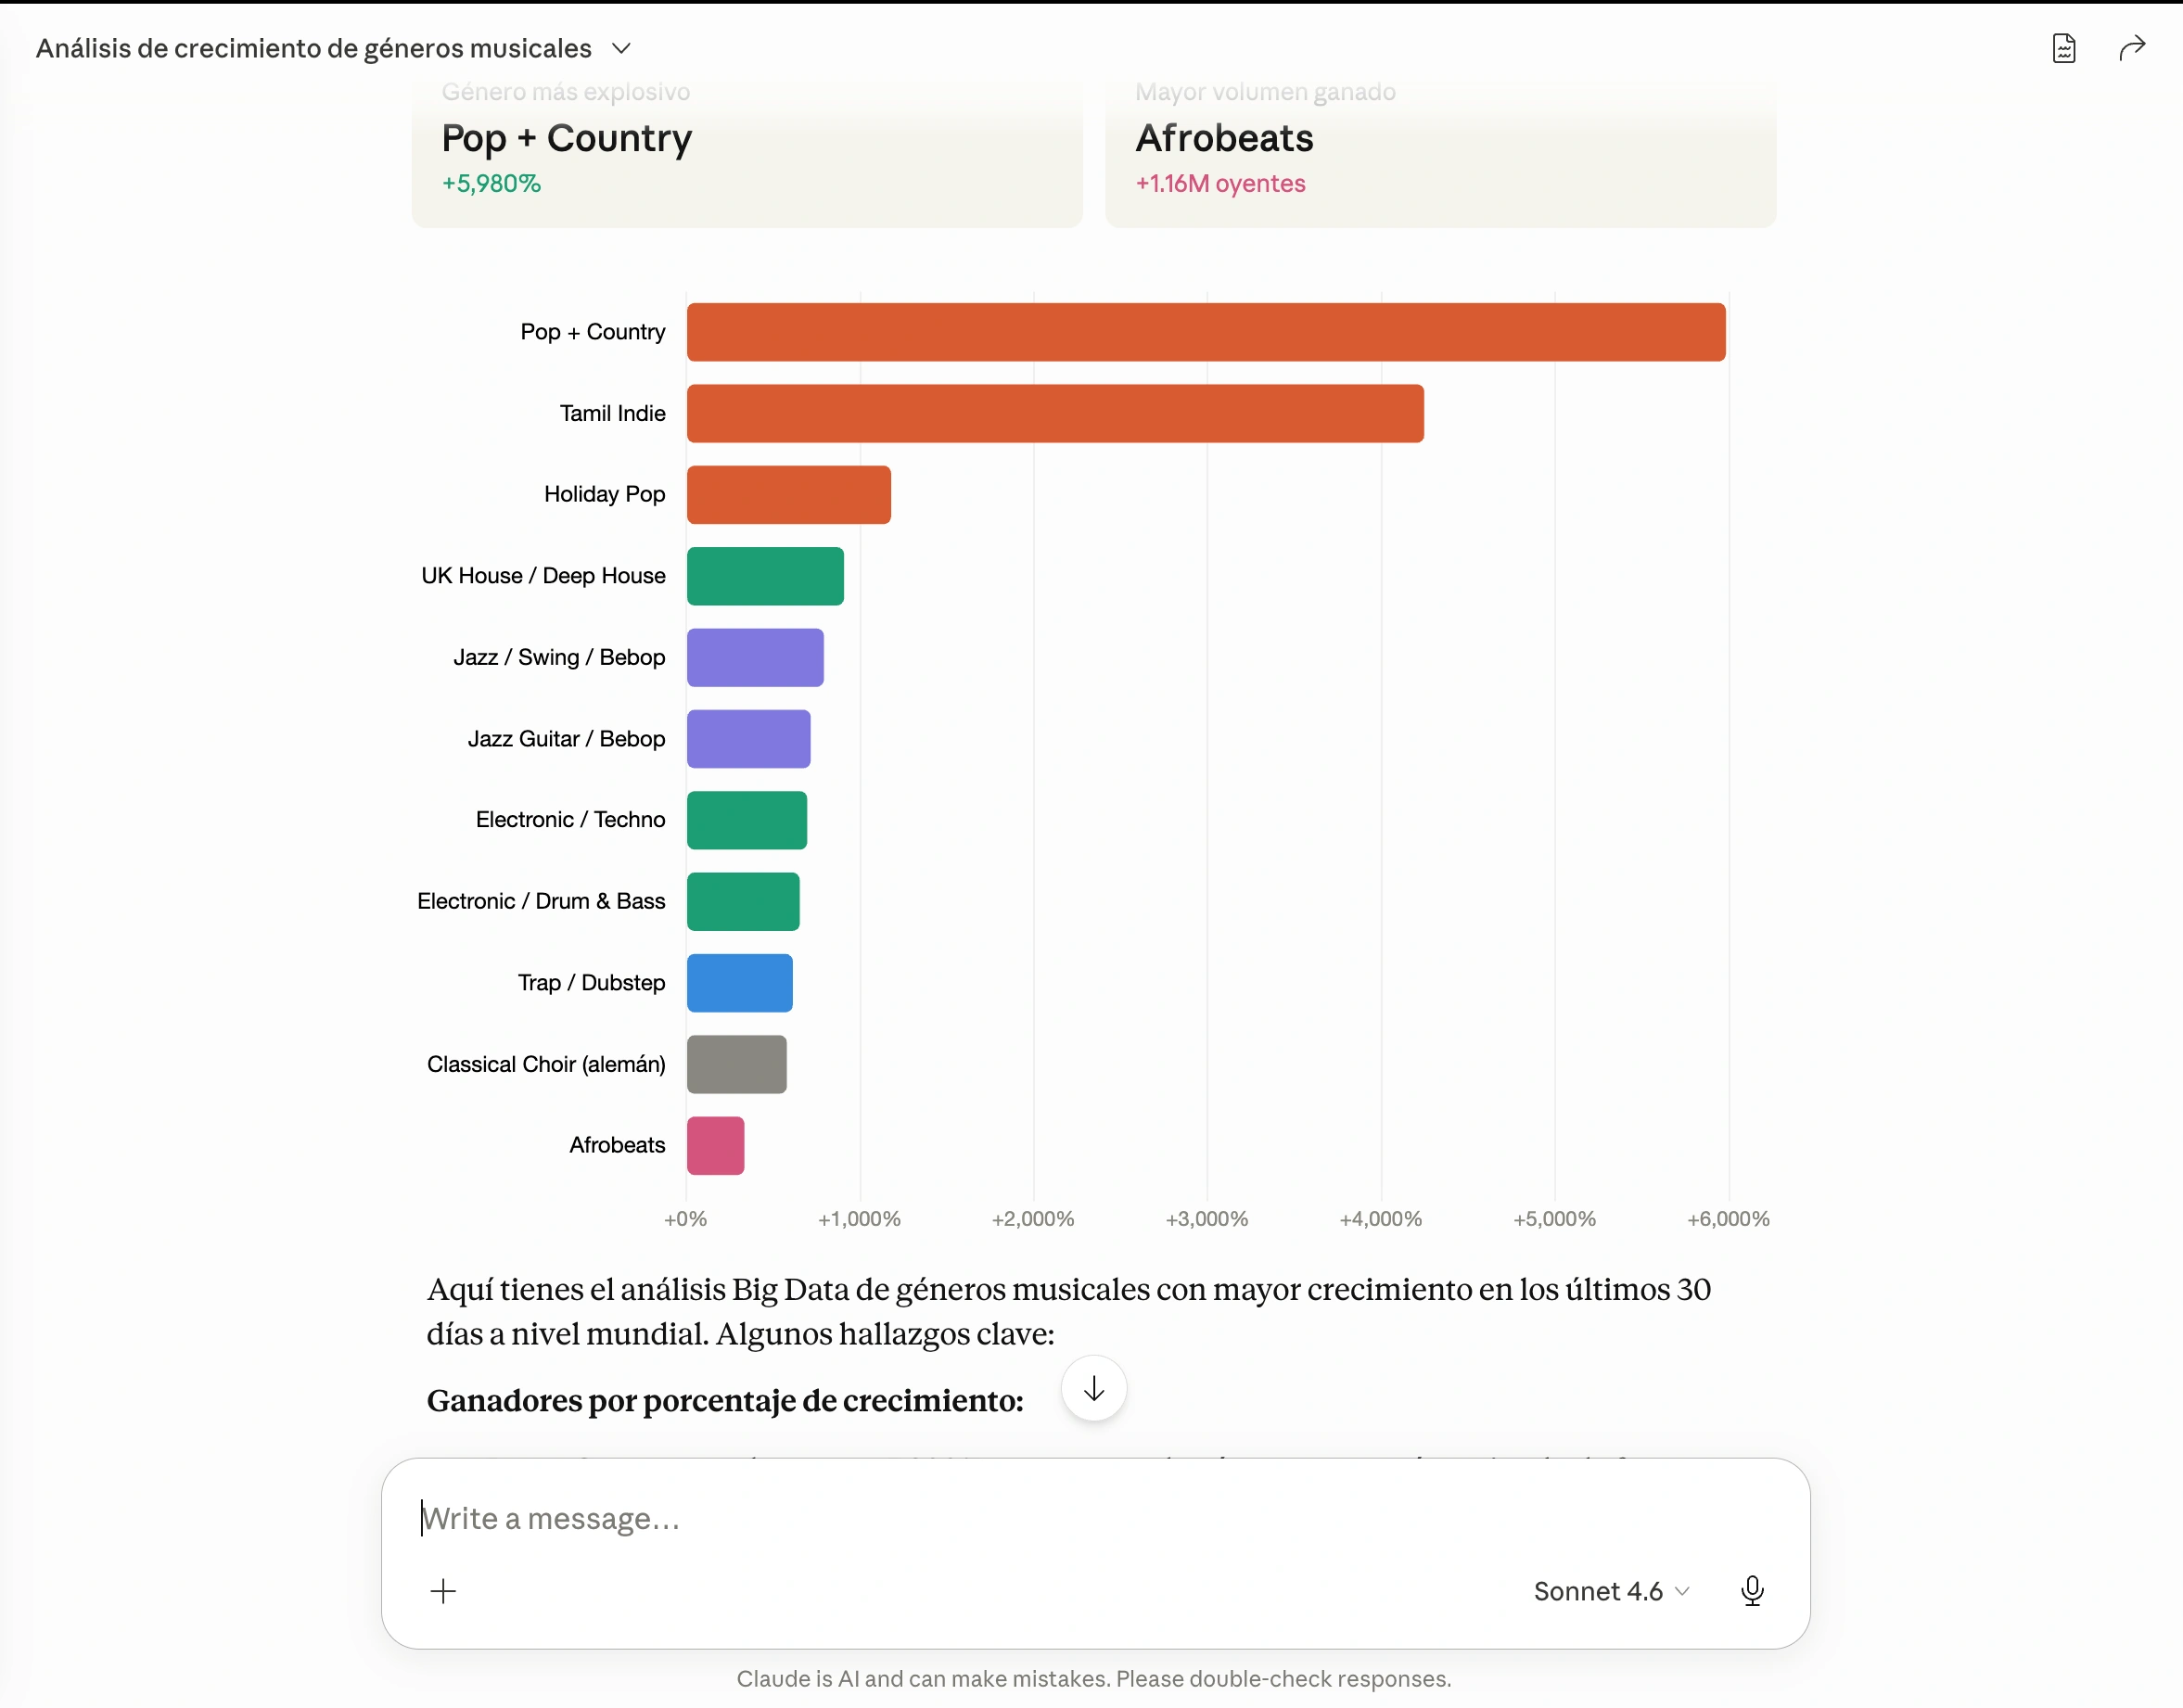2183x1708 pixels.
Task: Click the plus attachment icon in composer
Action: tap(443, 1590)
